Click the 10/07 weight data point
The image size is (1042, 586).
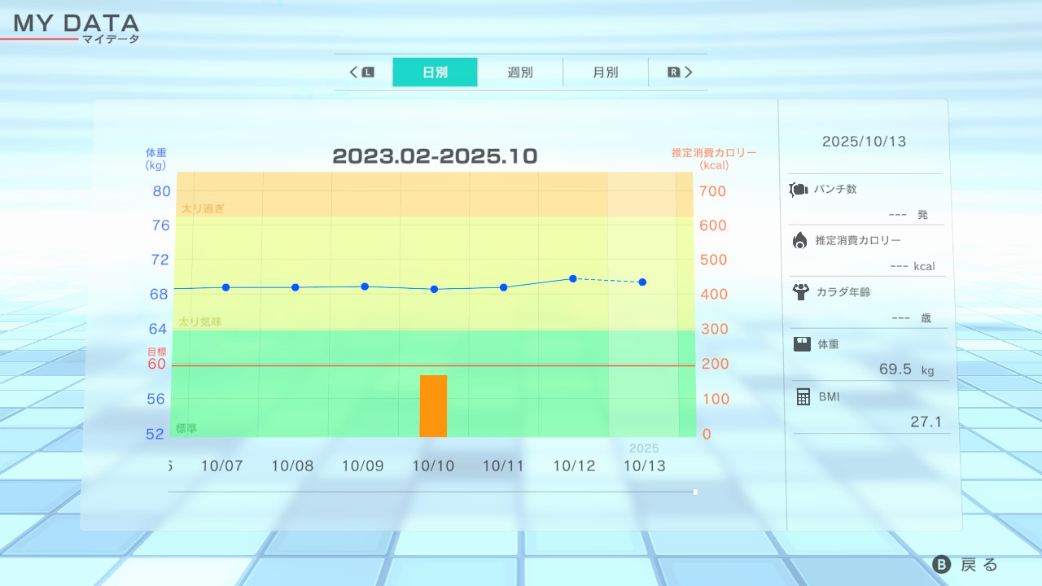tap(225, 287)
